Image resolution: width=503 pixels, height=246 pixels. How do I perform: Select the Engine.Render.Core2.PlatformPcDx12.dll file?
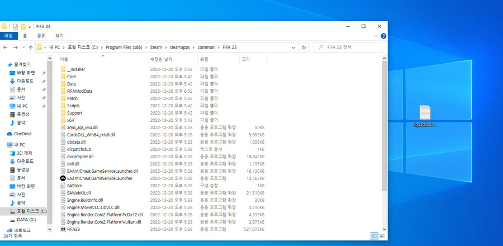click(x=105, y=215)
